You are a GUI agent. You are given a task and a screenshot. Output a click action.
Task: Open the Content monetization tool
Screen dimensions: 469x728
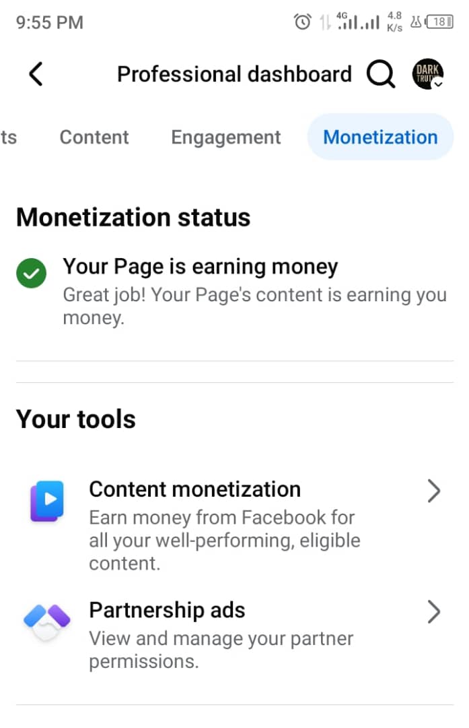[x=195, y=489]
